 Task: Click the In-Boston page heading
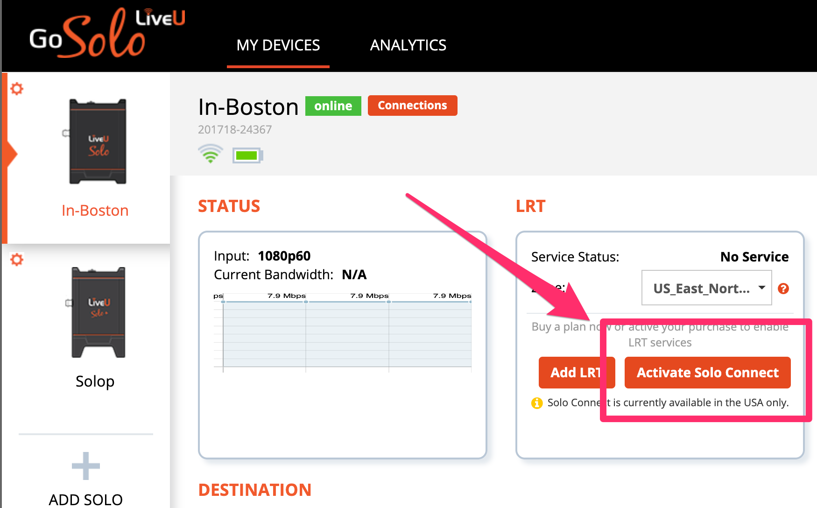(x=248, y=107)
